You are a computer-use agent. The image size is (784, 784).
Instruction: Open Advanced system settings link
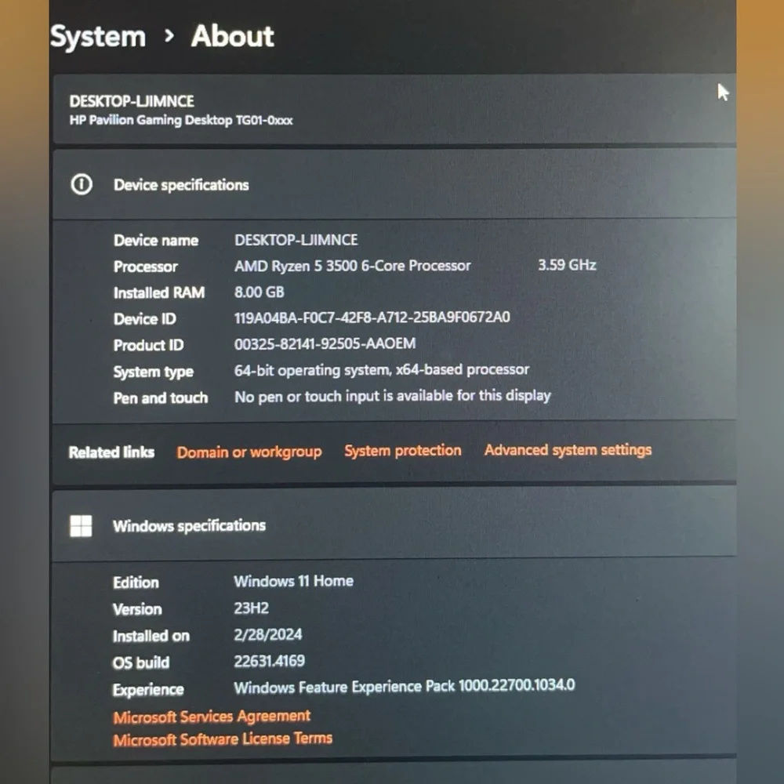(568, 450)
